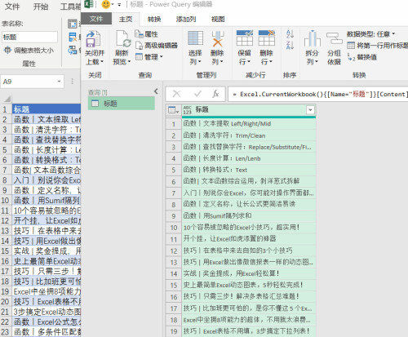Select row 1 cell 文本提取 Left/Right/Mid

[249, 124]
